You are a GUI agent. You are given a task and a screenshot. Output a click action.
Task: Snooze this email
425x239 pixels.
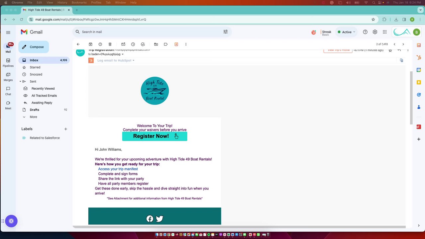pyautogui.click(x=133, y=44)
